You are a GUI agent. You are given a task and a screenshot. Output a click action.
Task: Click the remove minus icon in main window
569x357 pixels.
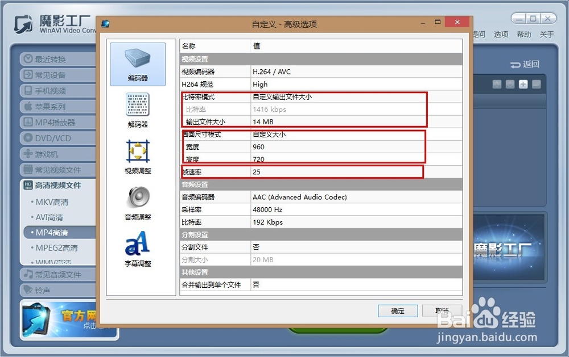click(x=537, y=85)
